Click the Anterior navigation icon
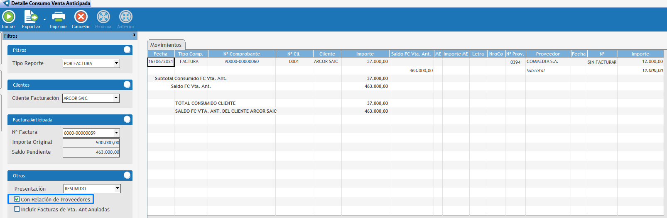The image size is (667, 218). coord(125,17)
